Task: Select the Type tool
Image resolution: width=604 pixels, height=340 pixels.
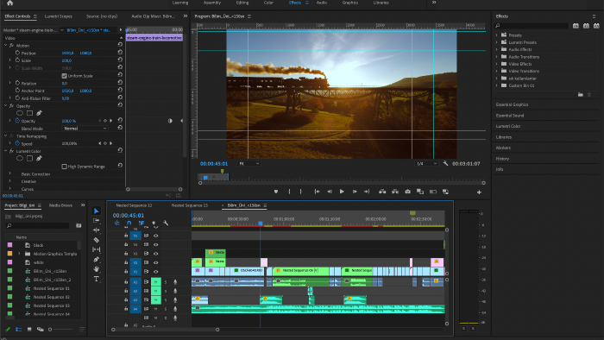Action: [x=97, y=279]
